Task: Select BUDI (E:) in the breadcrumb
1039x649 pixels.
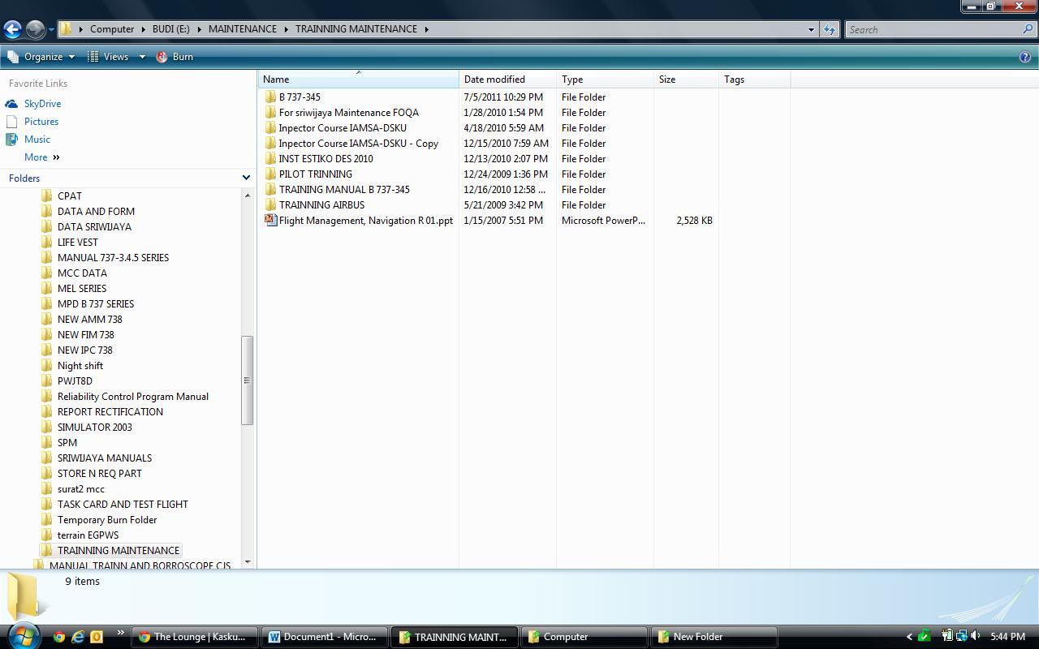Action: 170,29
